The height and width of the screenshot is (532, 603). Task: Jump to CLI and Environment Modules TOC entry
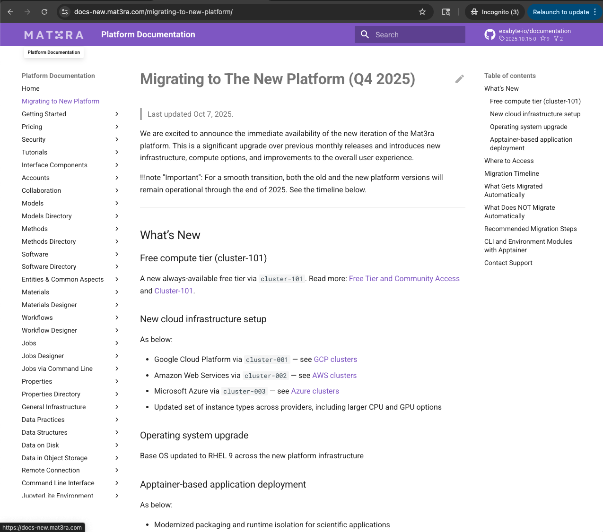(528, 246)
